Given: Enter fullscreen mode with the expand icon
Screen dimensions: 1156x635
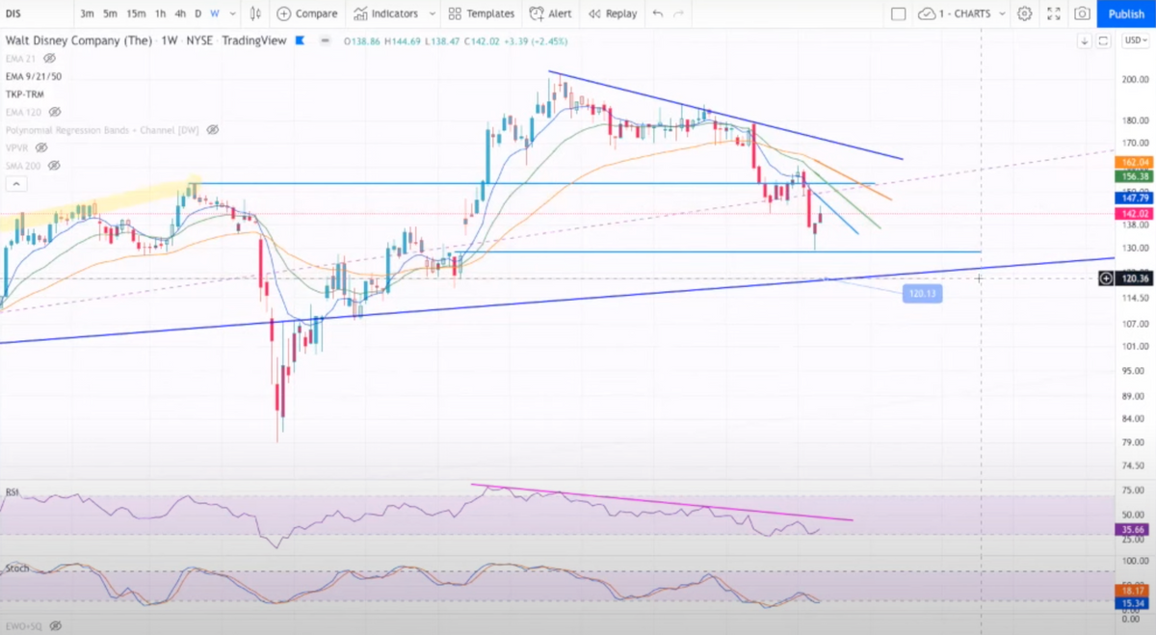Looking at the screenshot, I should pyautogui.click(x=1053, y=13).
